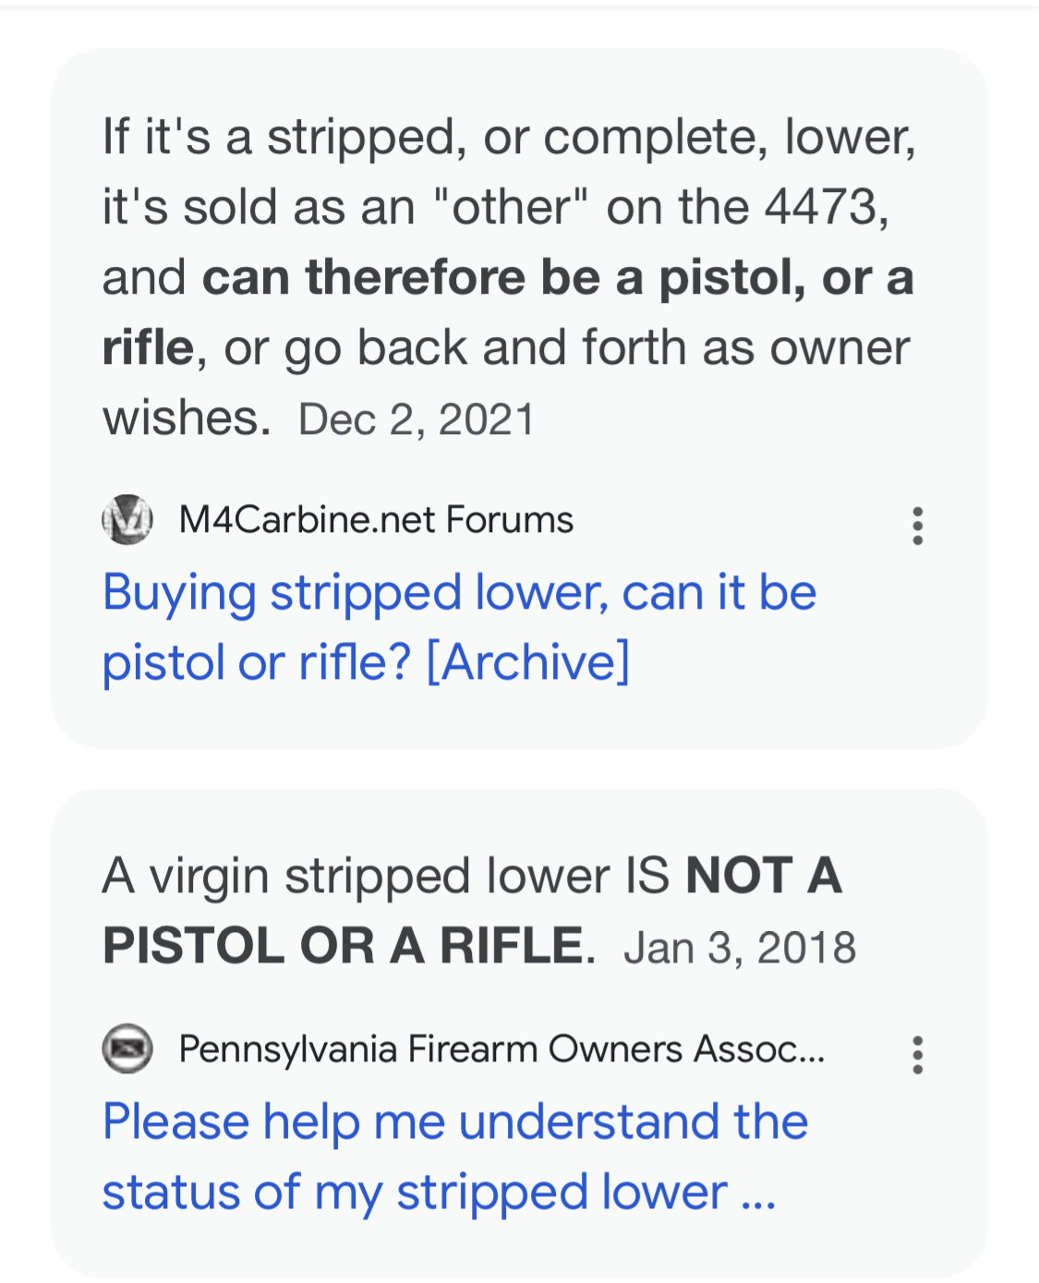The height and width of the screenshot is (1283, 1039).
Task: Open the three-dot menu for Pennsylvania Firearm Owners result
Action: (917, 1055)
